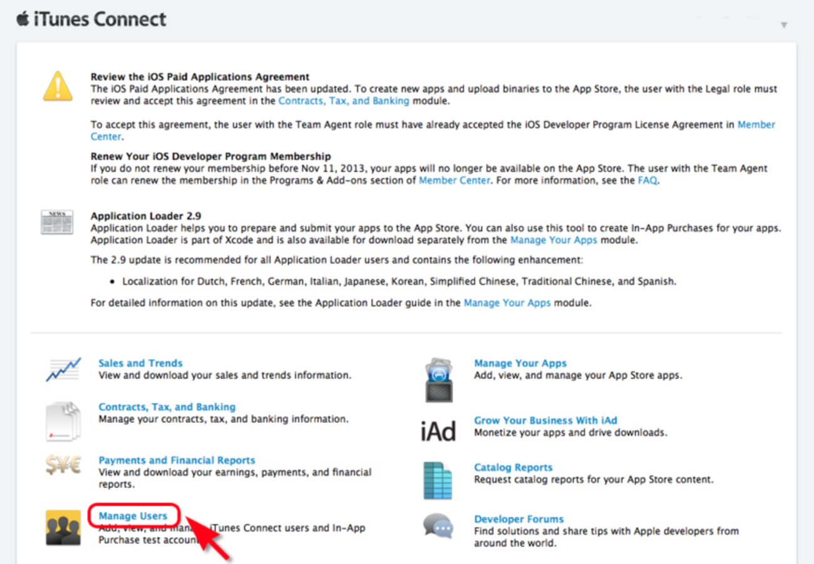Viewport: 814px width, 564px height.
Task: Click 'Request catalog reports for your App Store content.'
Action: pos(594,479)
